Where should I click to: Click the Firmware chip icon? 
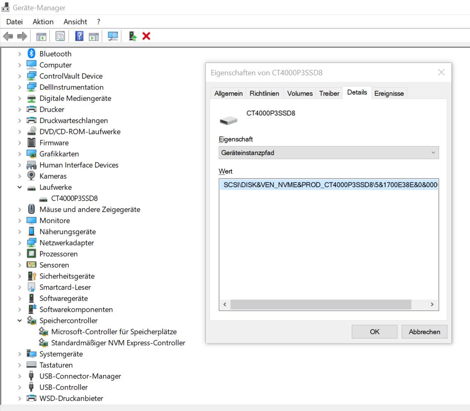point(31,143)
